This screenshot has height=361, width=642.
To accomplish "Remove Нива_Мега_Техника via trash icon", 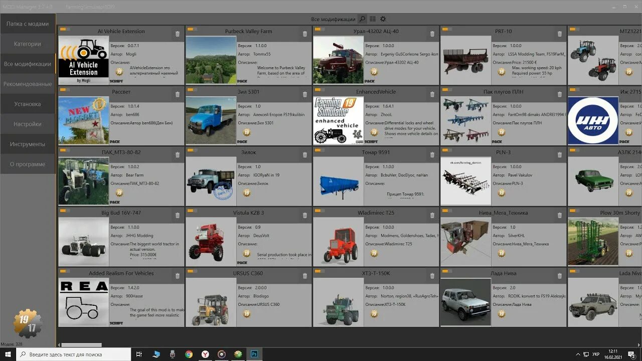I will tap(560, 216).
